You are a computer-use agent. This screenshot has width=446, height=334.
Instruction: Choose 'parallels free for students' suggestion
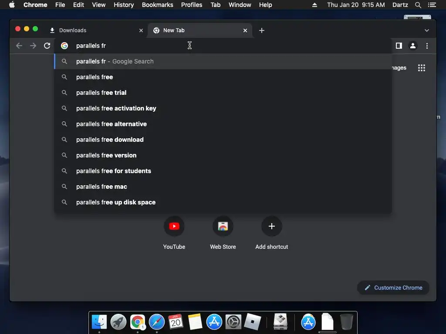coord(223,170)
